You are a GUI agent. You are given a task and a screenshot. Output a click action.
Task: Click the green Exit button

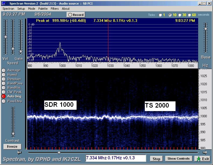pyautogui.click(x=202, y=159)
